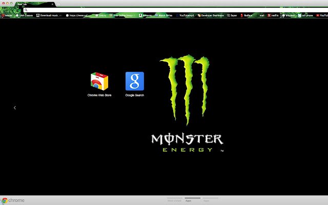
Task: Open the netflix bookmark
Action: 273,15
